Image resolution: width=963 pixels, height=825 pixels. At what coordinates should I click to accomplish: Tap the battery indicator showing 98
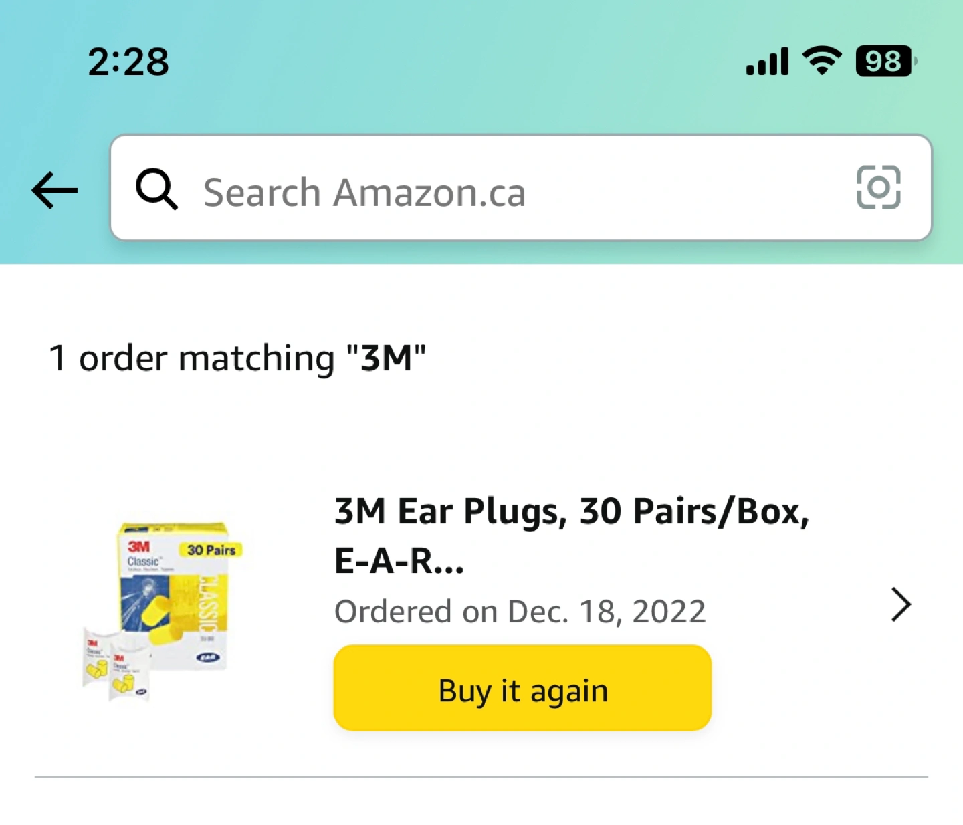(x=885, y=62)
